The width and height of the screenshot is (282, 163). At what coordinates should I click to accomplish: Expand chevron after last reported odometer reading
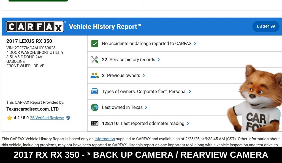[x=188, y=124]
